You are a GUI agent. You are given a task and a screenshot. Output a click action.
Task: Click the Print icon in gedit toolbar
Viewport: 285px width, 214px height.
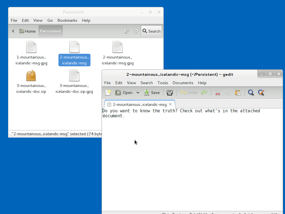169,93
